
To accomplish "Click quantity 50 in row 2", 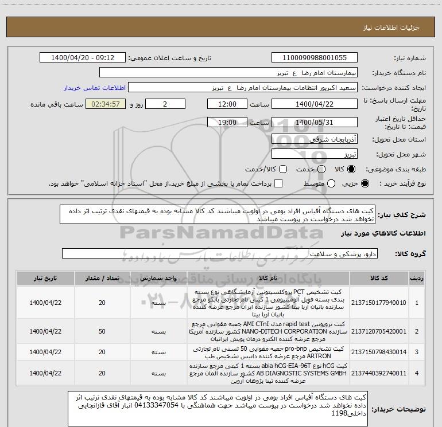I will (102, 331).
